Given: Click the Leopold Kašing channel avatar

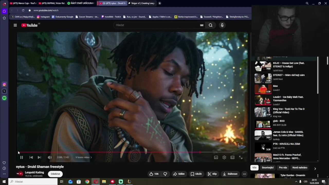Looking at the screenshot, I should point(20,174).
